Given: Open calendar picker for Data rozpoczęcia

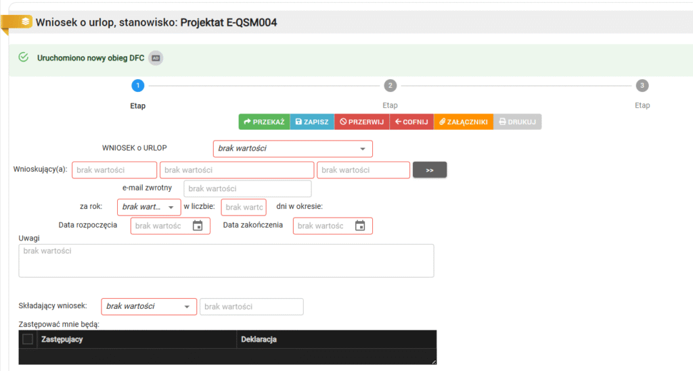Looking at the screenshot, I should click(x=198, y=226).
